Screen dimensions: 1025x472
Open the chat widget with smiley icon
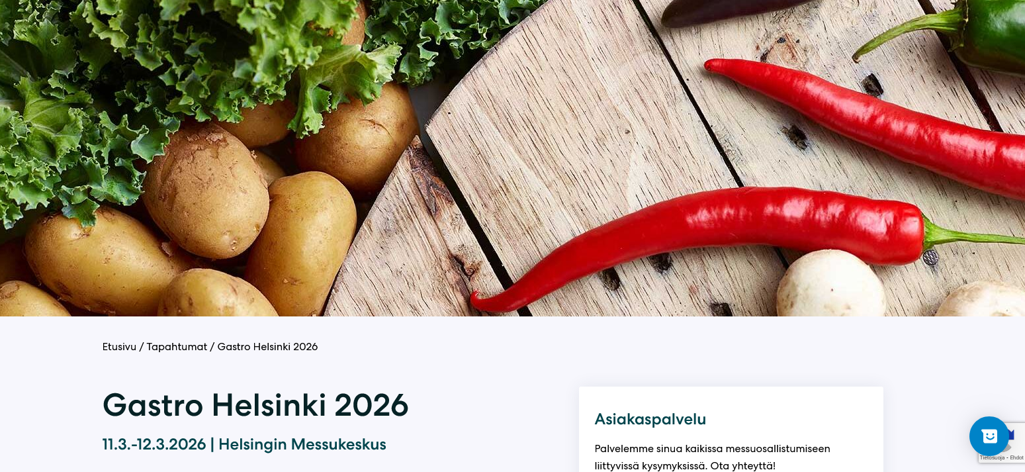point(989,436)
